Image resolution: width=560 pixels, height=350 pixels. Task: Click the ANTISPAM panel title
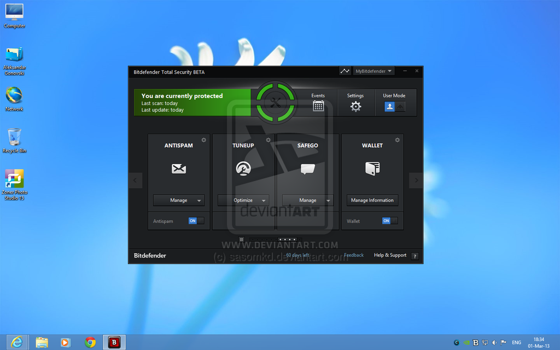pos(179,145)
